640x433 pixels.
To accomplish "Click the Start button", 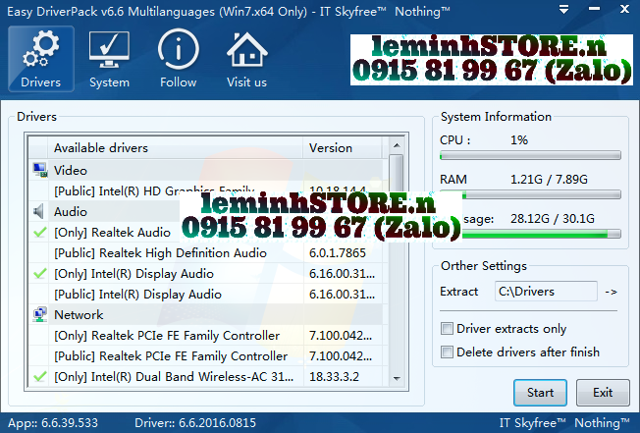I will coord(540,393).
